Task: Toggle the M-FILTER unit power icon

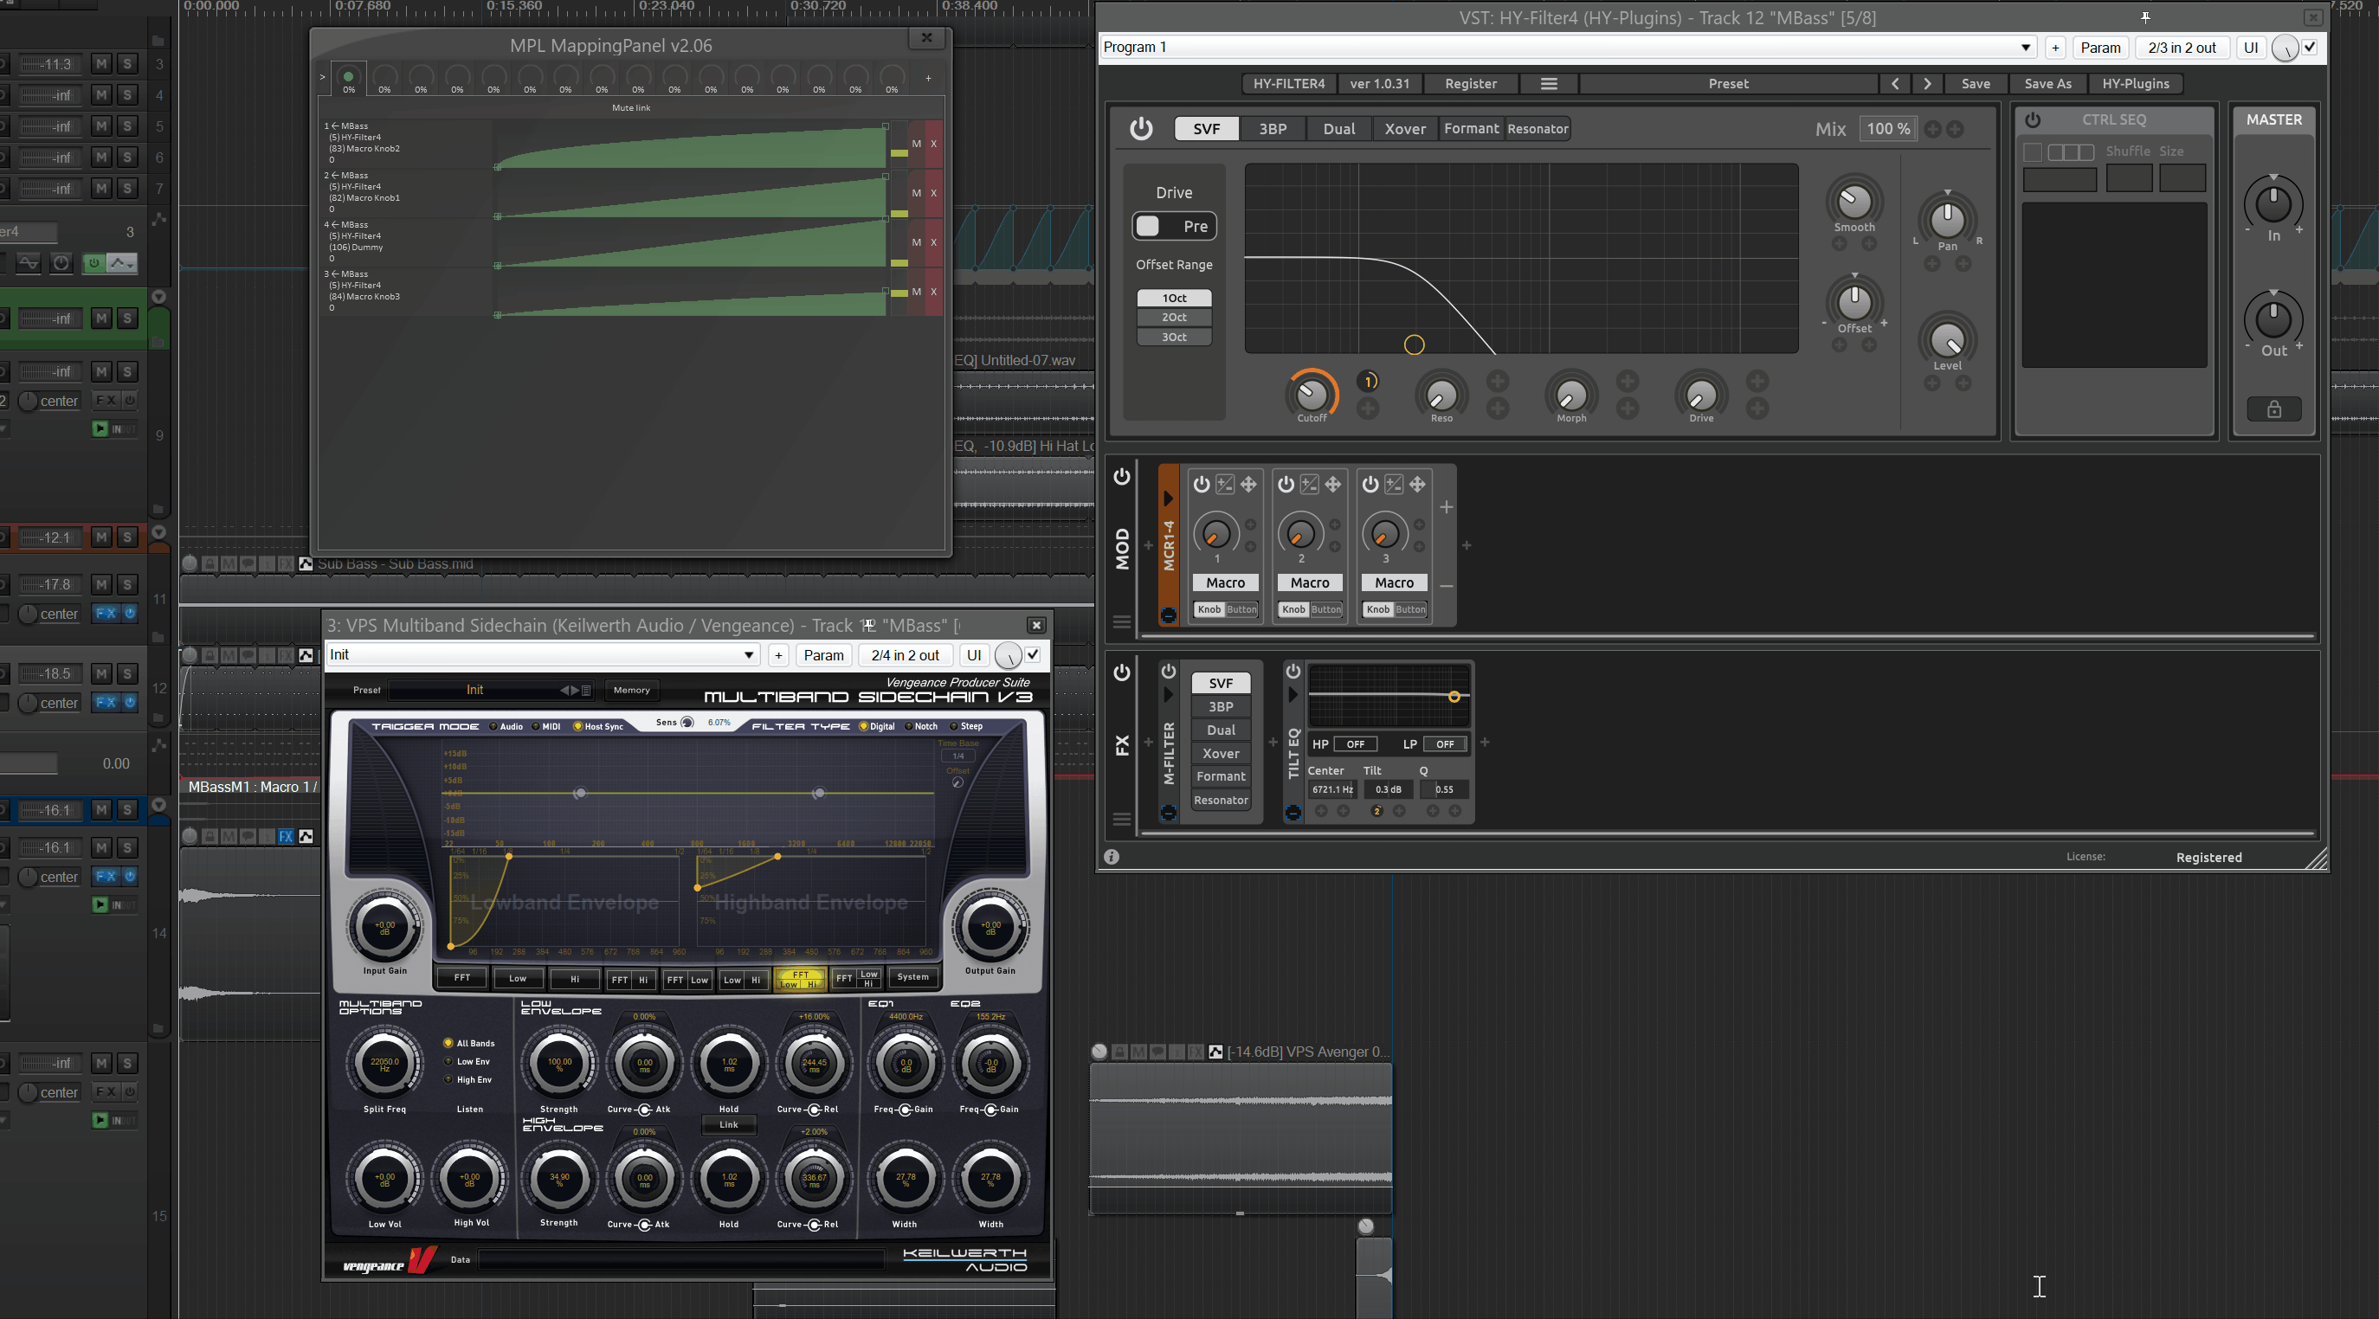Action: [x=1168, y=671]
